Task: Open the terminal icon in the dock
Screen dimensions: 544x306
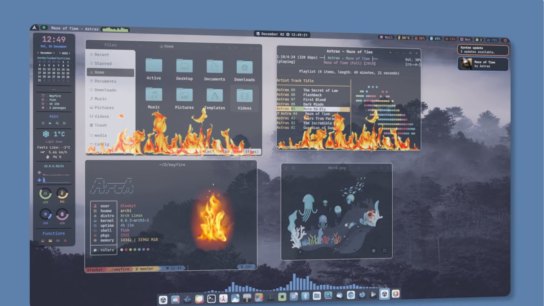Action: coord(211,299)
